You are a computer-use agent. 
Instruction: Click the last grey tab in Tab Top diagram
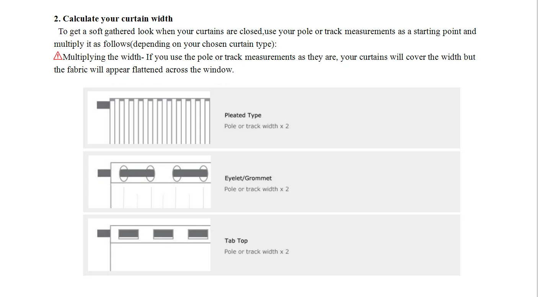click(198, 234)
